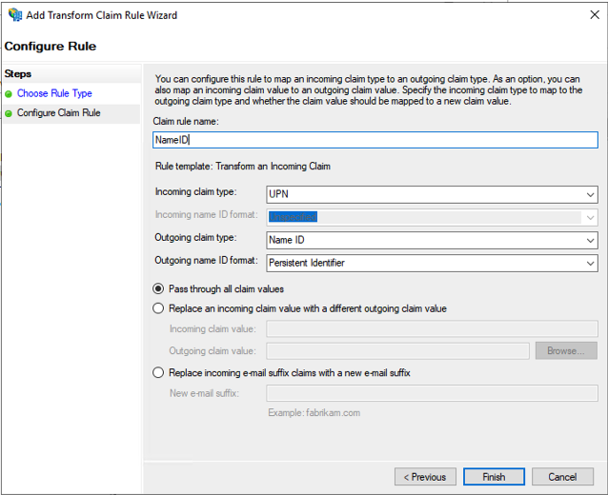Image resolution: width=608 pixels, height=495 pixels.
Task: Click the Finish button
Action: [493, 476]
